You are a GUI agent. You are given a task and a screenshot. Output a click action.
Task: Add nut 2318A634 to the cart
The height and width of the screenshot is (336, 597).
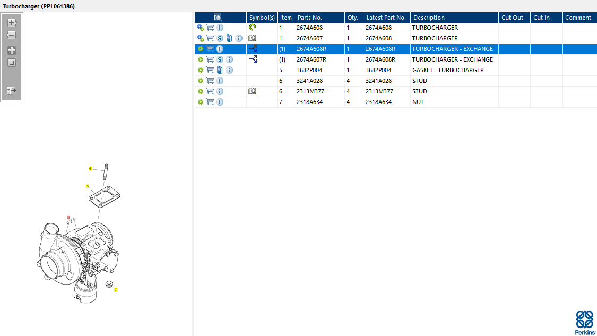(x=210, y=102)
